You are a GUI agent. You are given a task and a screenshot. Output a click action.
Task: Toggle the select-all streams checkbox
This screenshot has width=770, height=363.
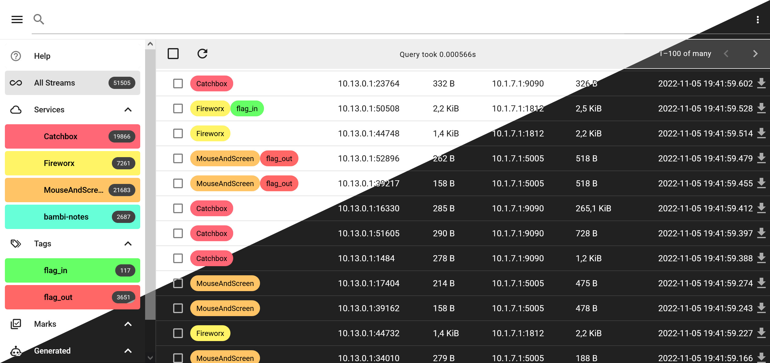pos(173,54)
